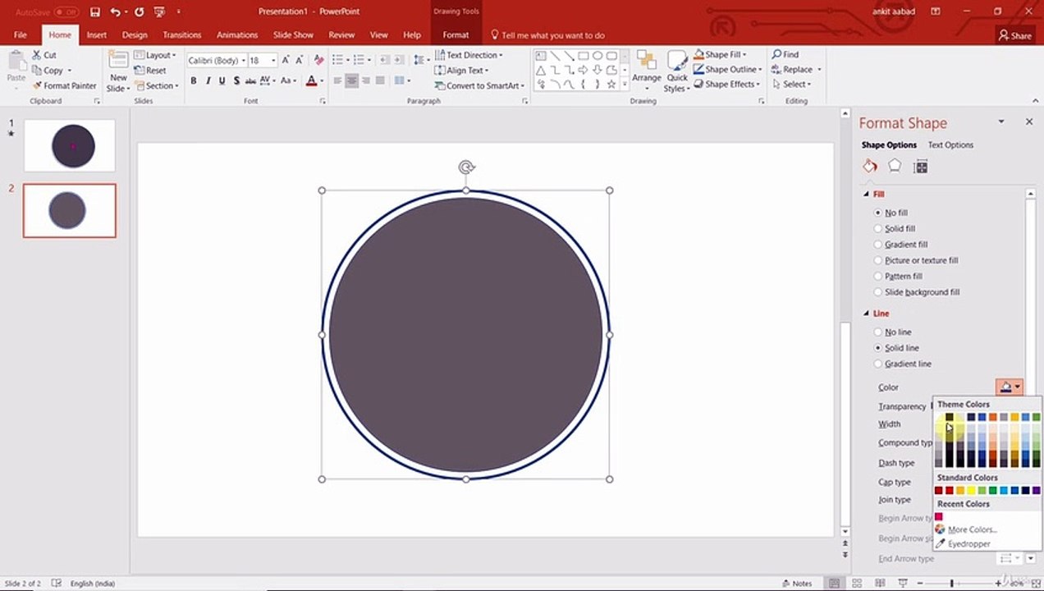Viewport: 1044px width, 591px height.
Task: Open the Transitions ribbon tab
Action: (x=182, y=35)
